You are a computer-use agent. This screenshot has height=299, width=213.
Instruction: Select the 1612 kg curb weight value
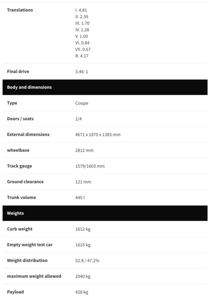tap(83, 229)
